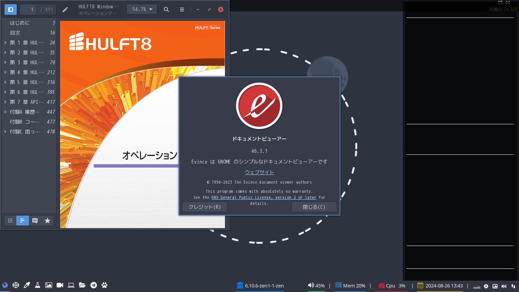
Task: Select the 付録B outline item
Action: (29, 122)
